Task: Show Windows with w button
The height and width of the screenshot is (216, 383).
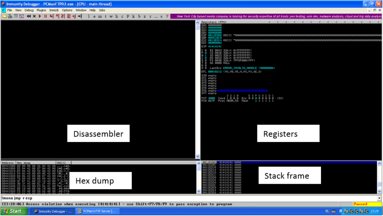Action: [111, 16]
